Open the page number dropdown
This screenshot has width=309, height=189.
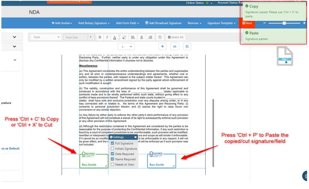126,47
